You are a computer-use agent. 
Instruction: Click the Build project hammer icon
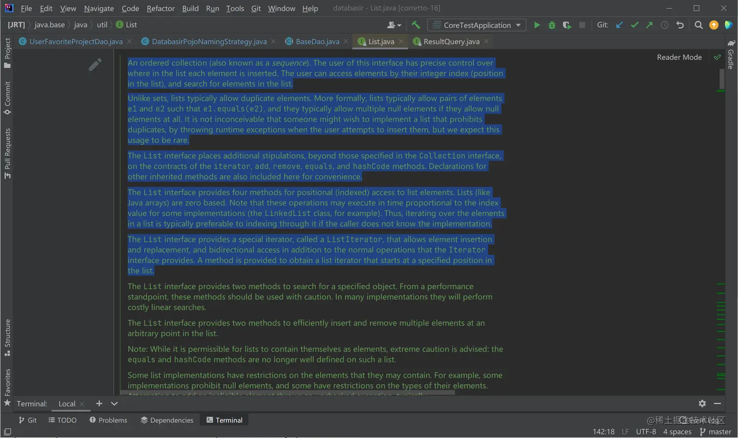click(416, 25)
